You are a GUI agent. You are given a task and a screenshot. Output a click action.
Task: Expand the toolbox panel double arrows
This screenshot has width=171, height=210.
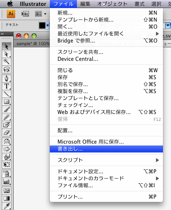(3, 34)
